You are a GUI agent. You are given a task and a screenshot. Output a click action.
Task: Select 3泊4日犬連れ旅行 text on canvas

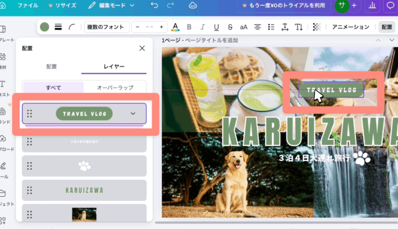point(315,158)
